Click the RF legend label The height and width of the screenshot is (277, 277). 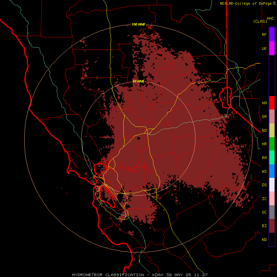(264, 34)
